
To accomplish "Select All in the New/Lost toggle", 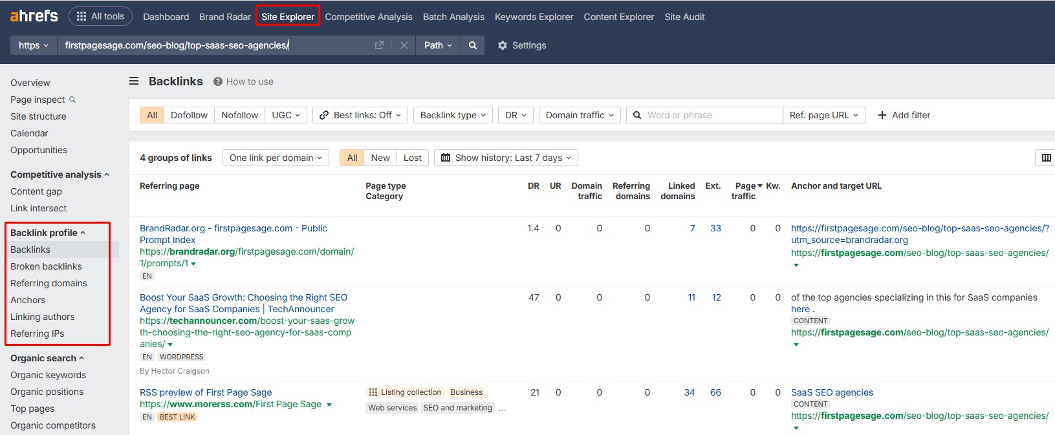I will (352, 158).
